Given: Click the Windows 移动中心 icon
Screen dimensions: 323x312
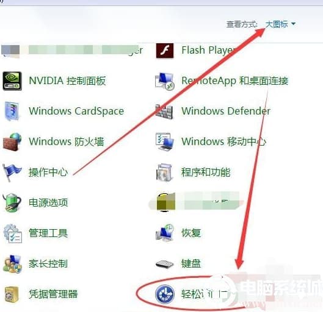Looking at the screenshot, I should click(165, 141).
